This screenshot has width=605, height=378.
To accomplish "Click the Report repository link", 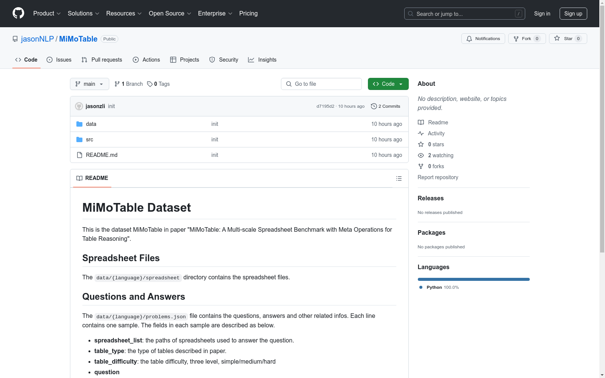I will point(438,177).
